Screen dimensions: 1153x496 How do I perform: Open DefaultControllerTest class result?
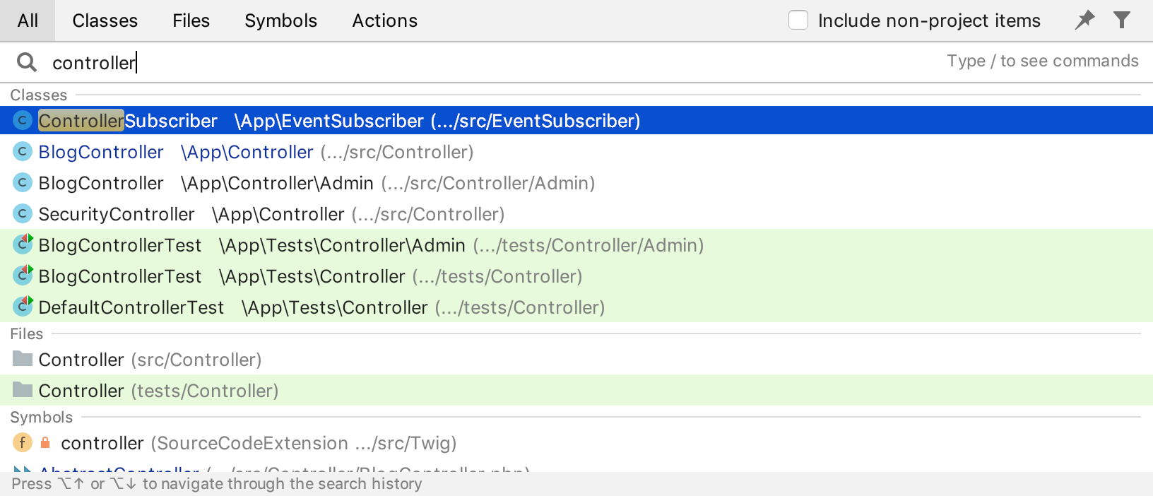point(576,307)
